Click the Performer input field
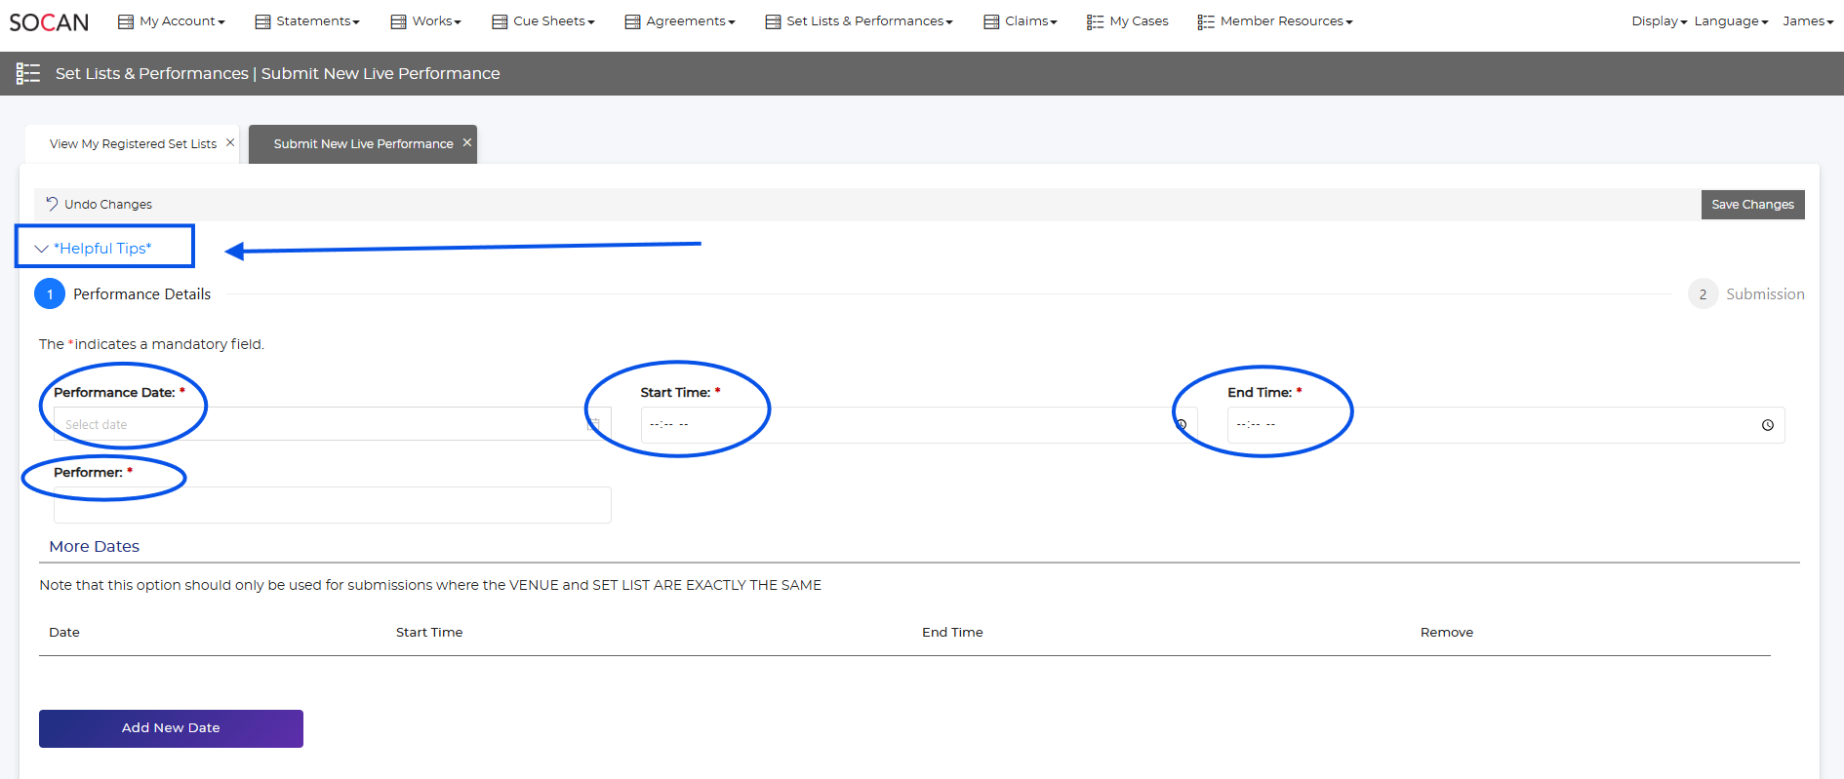 [x=332, y=505]
